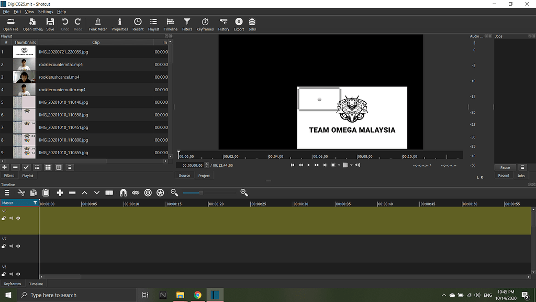Enable Scrub While Dragging in timeline toolbar
The height and width of the screenshot is (302, 536).
(x=136, y=192)
